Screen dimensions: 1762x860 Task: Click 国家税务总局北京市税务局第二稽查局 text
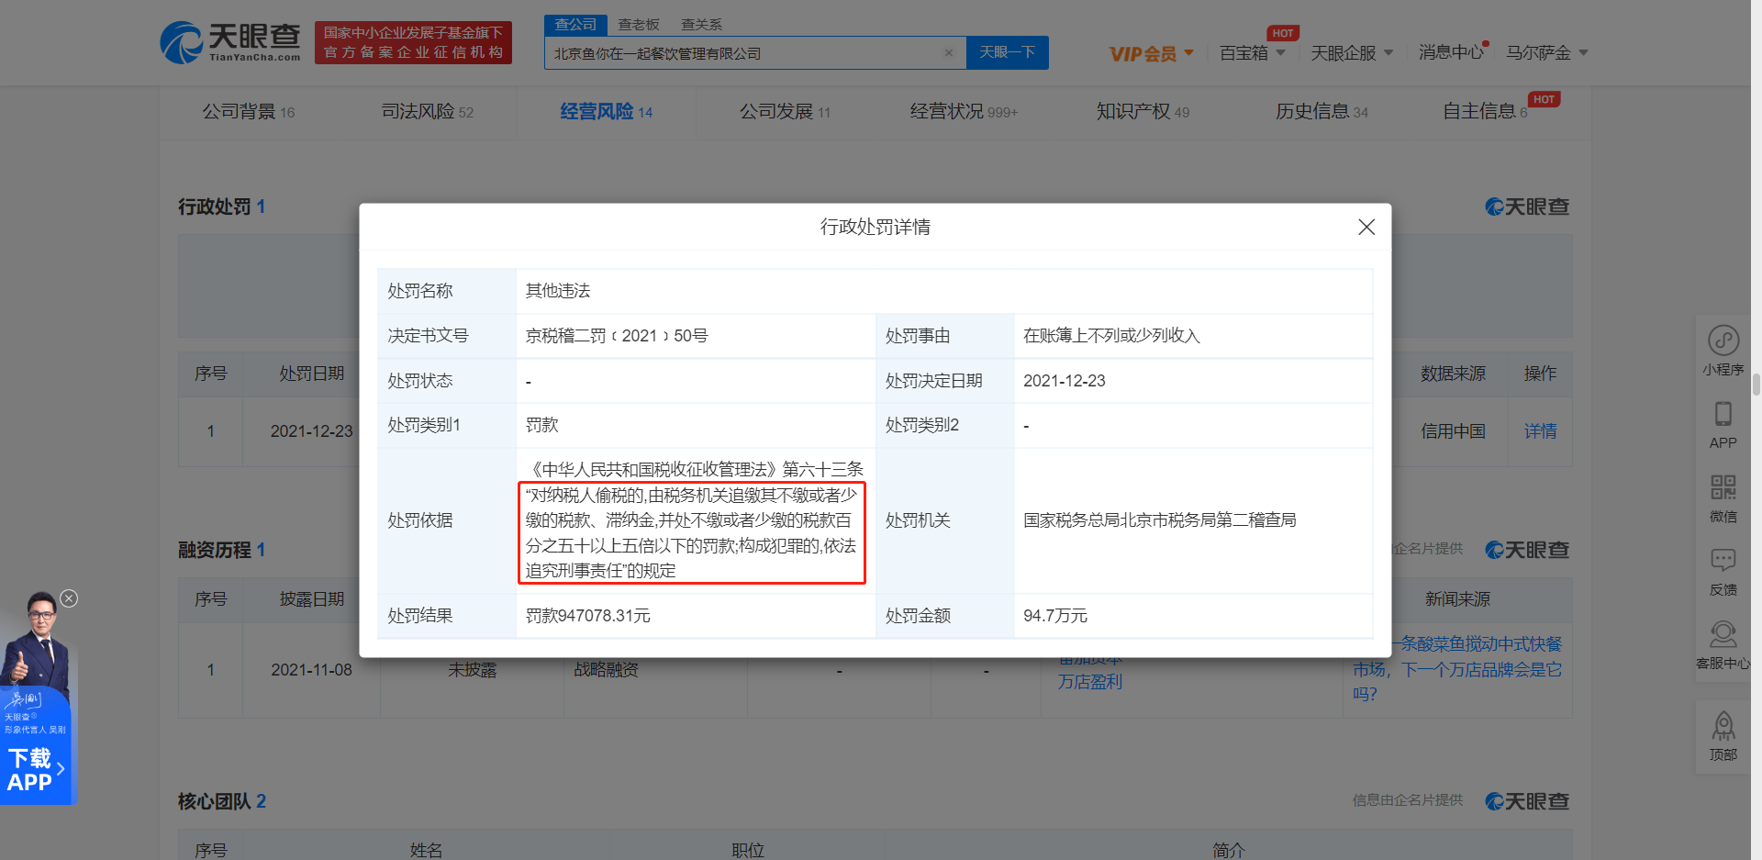point(1160,520)
